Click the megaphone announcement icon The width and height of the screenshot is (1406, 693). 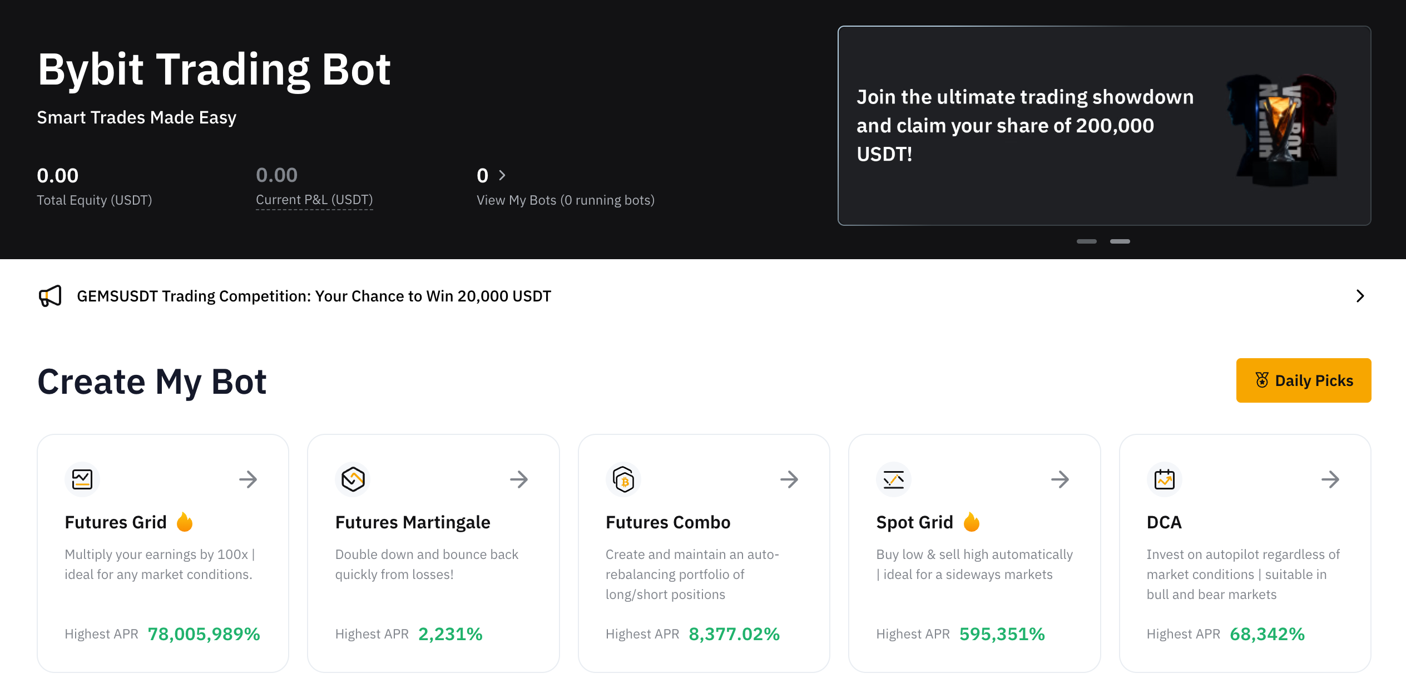coord(50,296)
